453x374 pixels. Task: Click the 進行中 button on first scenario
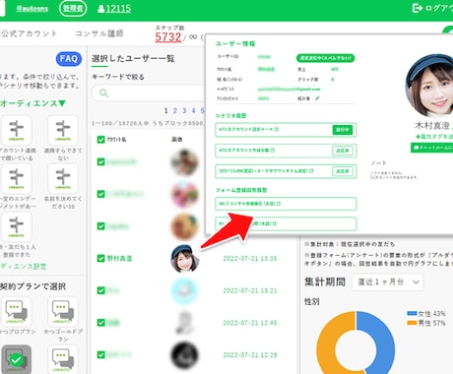(343, 130)
